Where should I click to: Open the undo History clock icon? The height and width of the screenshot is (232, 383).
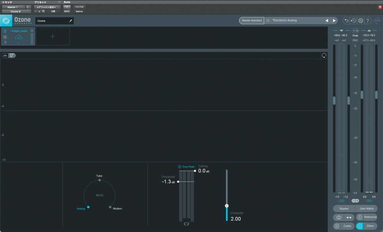click(354, 21)
